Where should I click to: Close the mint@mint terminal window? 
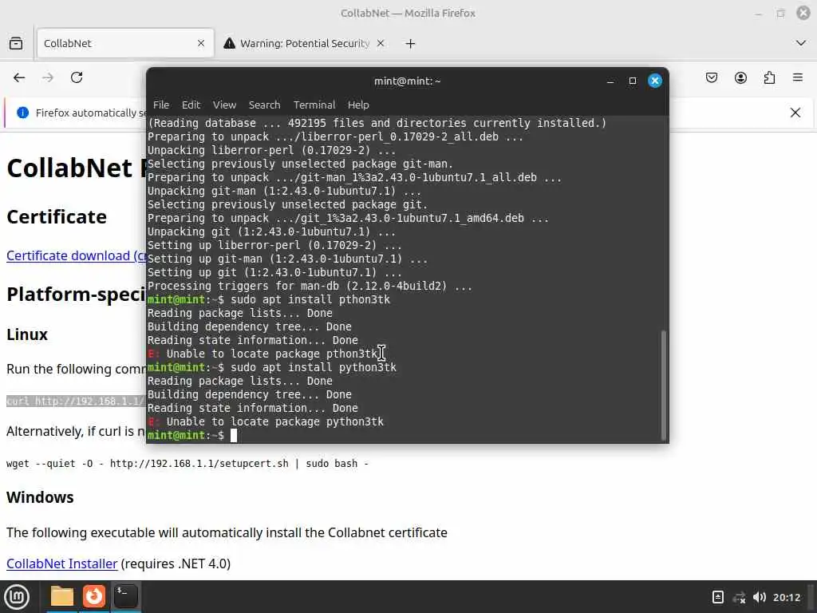(655, 81)
